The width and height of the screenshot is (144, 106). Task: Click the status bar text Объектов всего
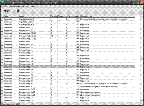(10, 104)
